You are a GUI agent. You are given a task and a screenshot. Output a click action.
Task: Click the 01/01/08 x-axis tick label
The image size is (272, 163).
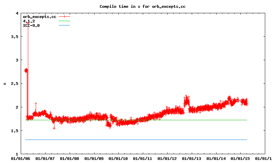(x=69, y=158)
